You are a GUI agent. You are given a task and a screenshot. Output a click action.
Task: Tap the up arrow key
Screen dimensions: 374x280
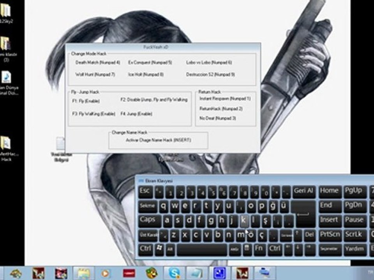click(x=297, y=234)
